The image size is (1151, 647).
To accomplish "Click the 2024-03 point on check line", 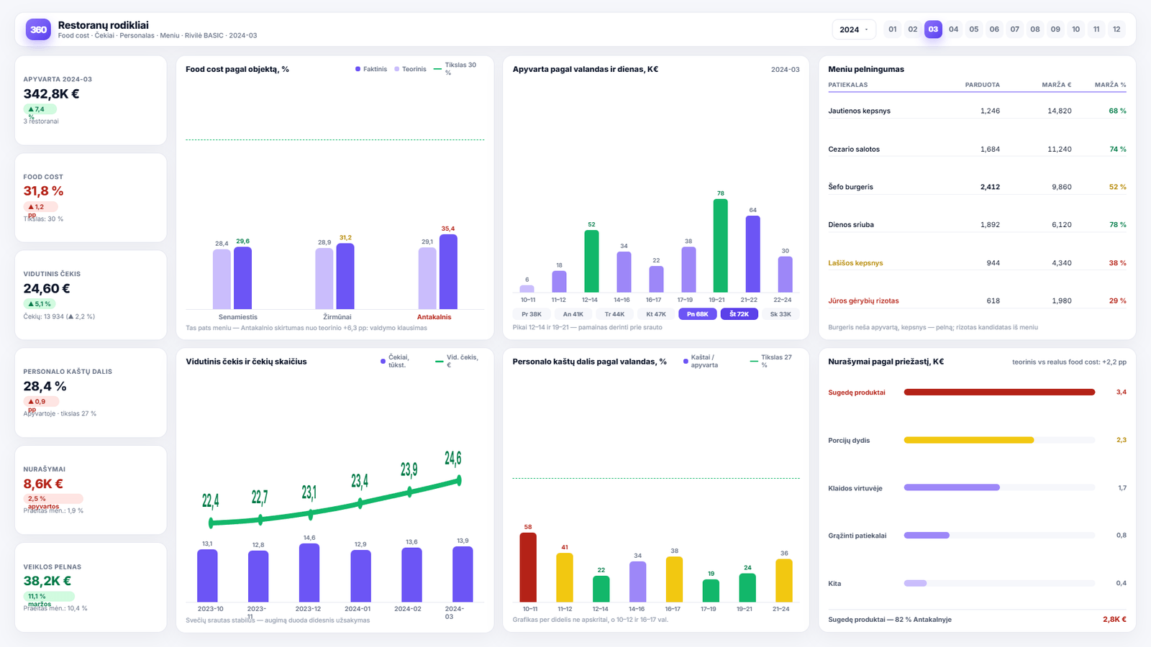I will tap(459, 480).
